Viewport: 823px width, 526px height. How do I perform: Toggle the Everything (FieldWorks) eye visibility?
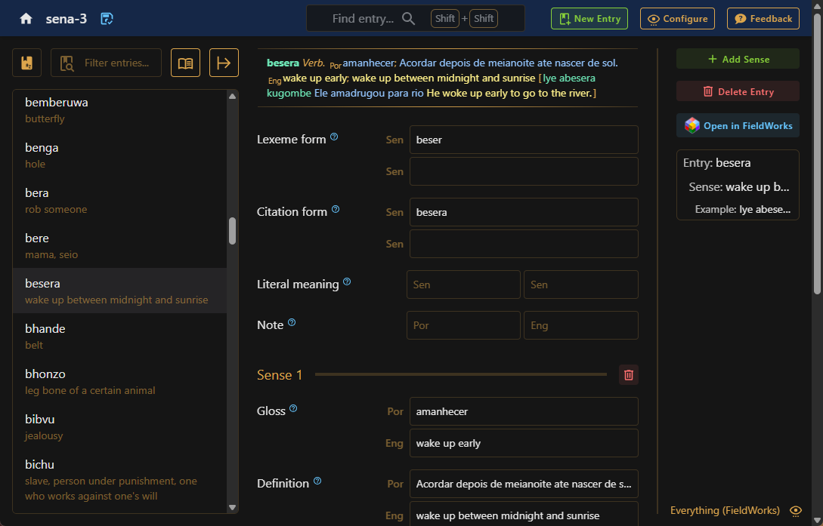[x=795, y=510]
